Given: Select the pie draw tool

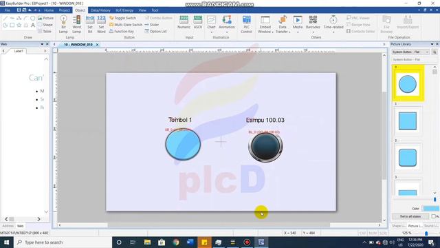Looking at the screenshot, I should (x=5, y=25).
